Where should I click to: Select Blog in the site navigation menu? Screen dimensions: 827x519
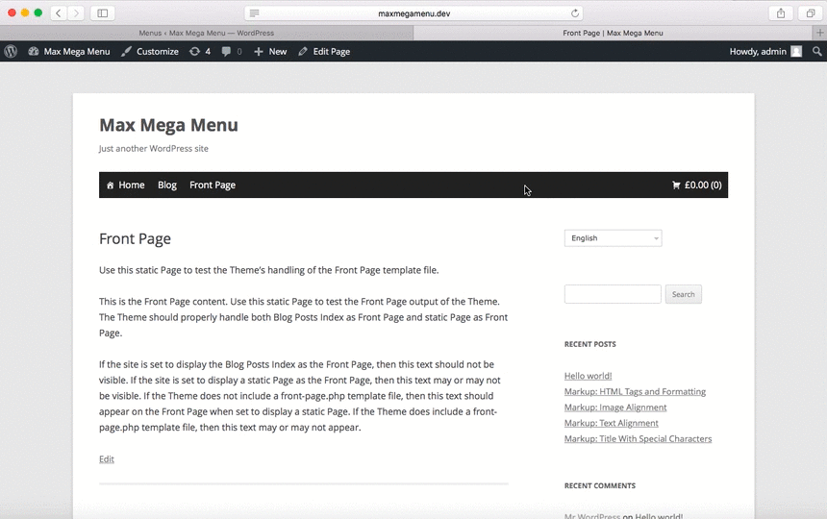pos(167,185)
